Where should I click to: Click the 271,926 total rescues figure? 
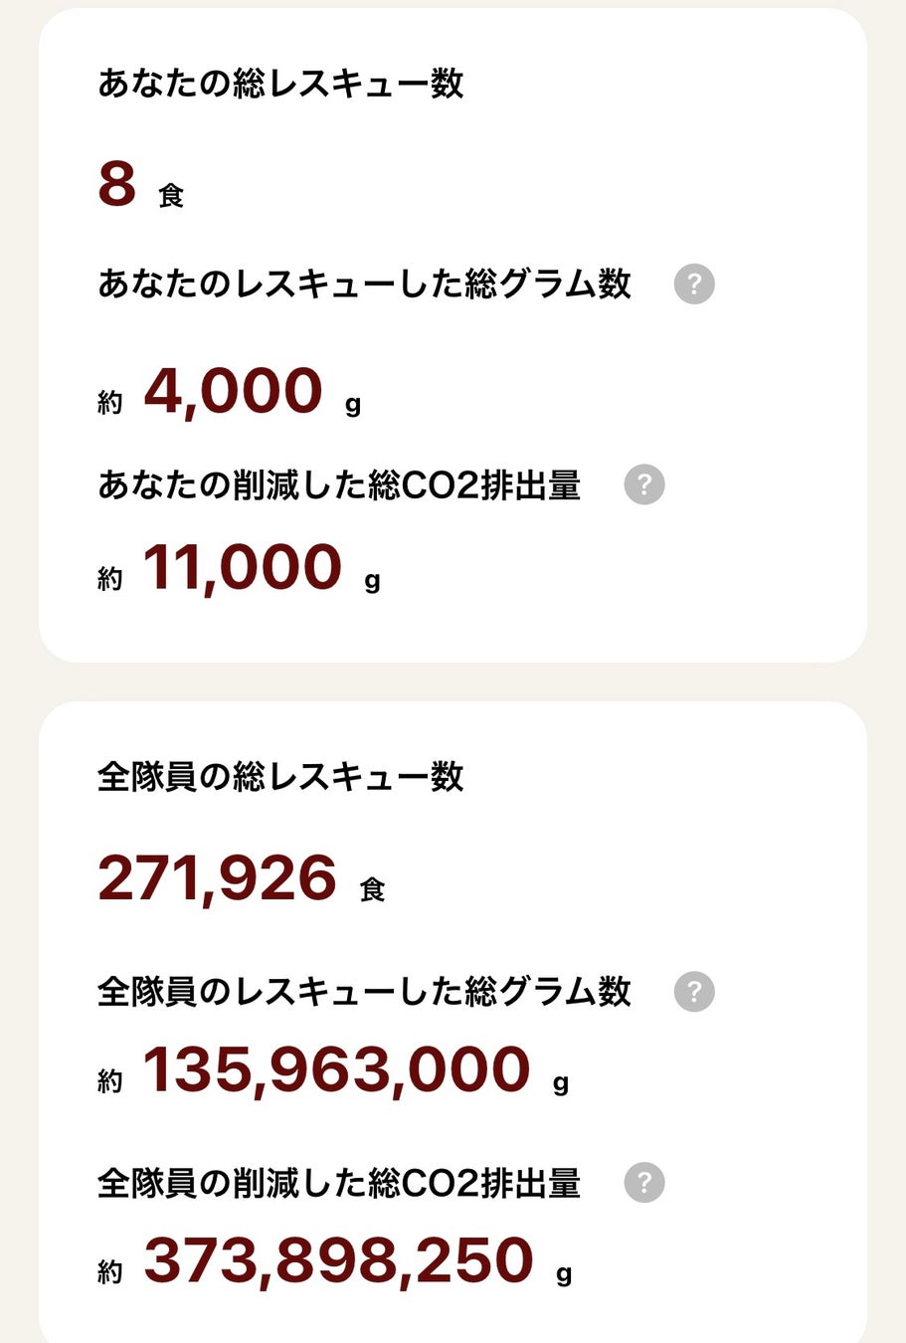point(218,878)
